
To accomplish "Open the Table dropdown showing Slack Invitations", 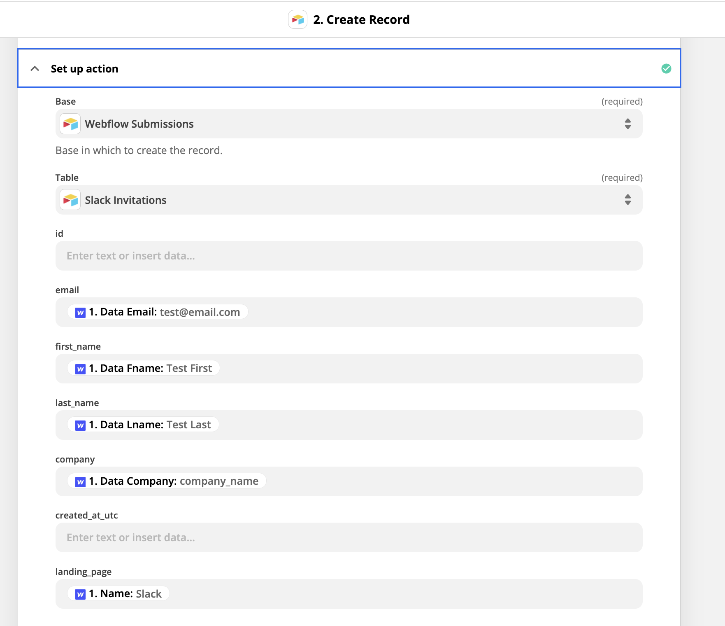I will [349, 200].
